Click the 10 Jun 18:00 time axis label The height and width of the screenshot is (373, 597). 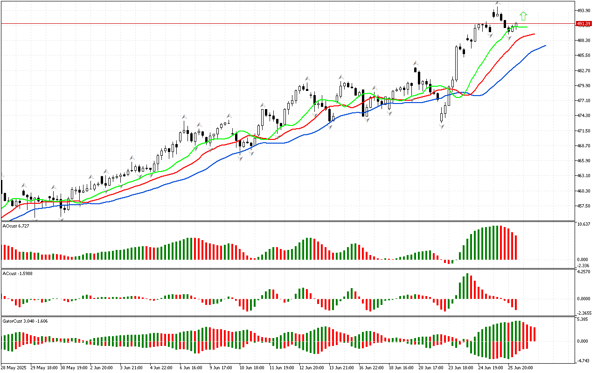tap(251, 367)
